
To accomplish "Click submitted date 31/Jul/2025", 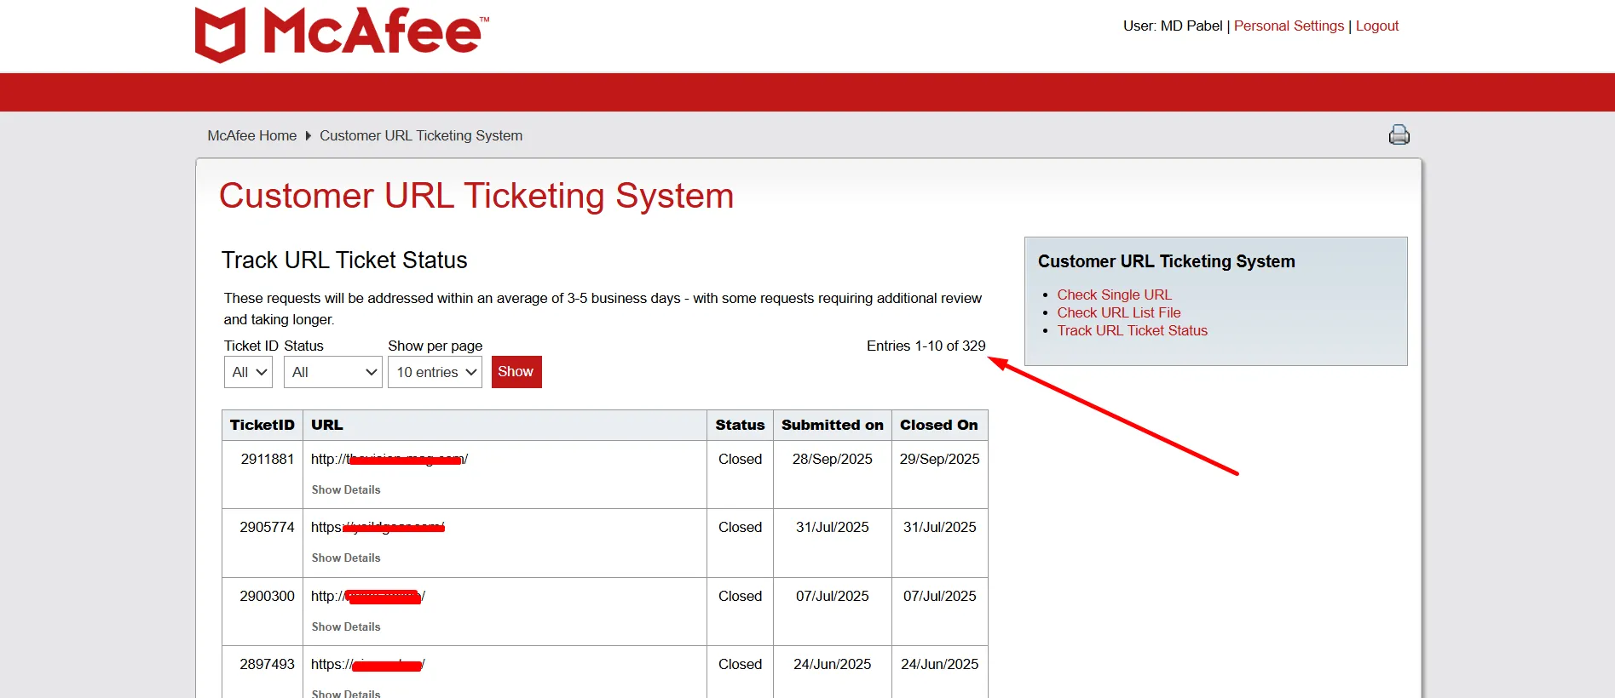I will [x=833, y=527].
